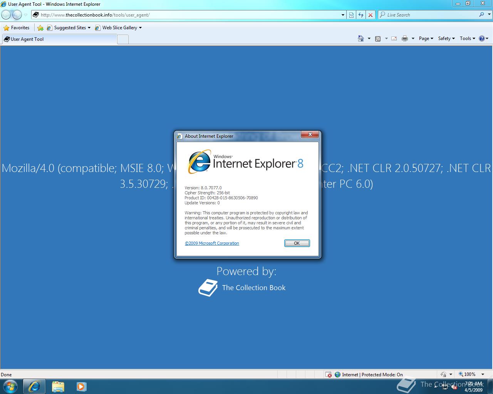Minimize the Internet Explorer window
Viewport: 493px width, 394px height.
click(458, 3)
